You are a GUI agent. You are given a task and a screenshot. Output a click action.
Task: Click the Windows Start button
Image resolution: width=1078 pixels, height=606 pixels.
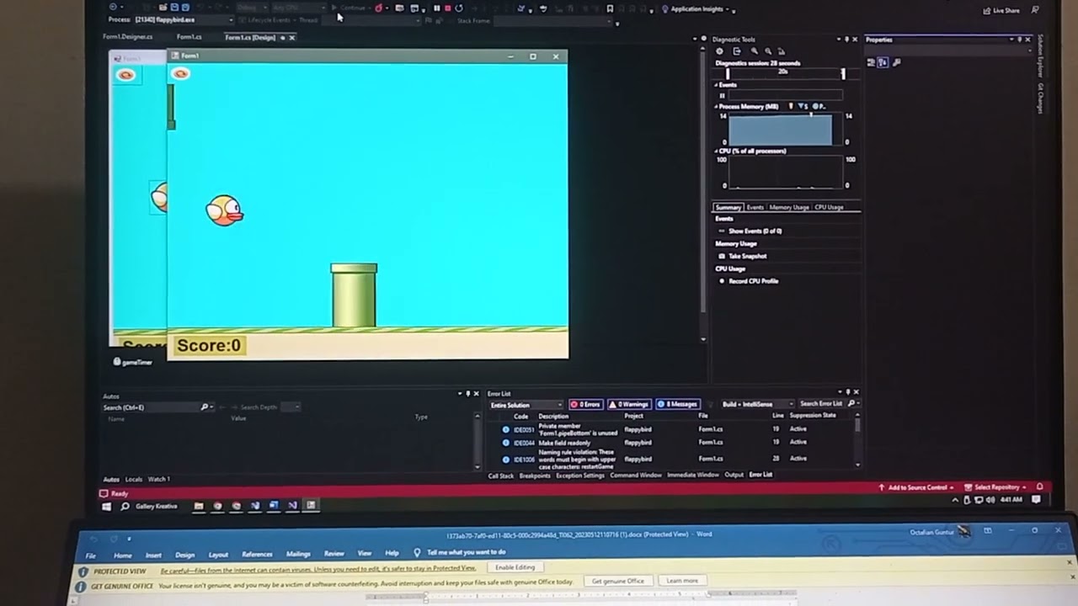106,507
